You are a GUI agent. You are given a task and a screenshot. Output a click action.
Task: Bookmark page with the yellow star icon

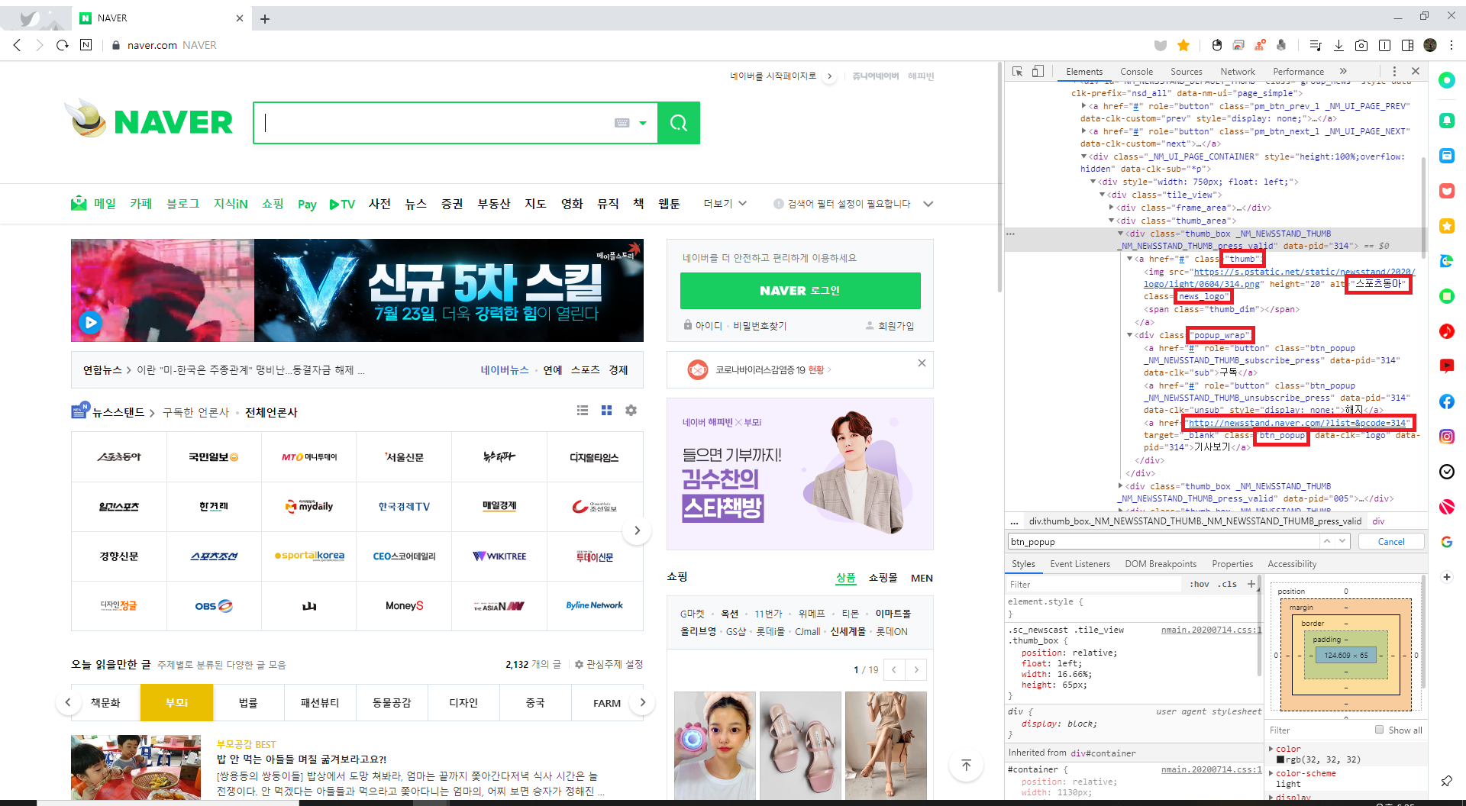click(1183, 46)
